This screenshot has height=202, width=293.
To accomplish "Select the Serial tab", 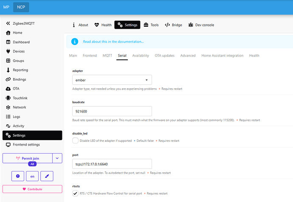I will tap(122, 56).
